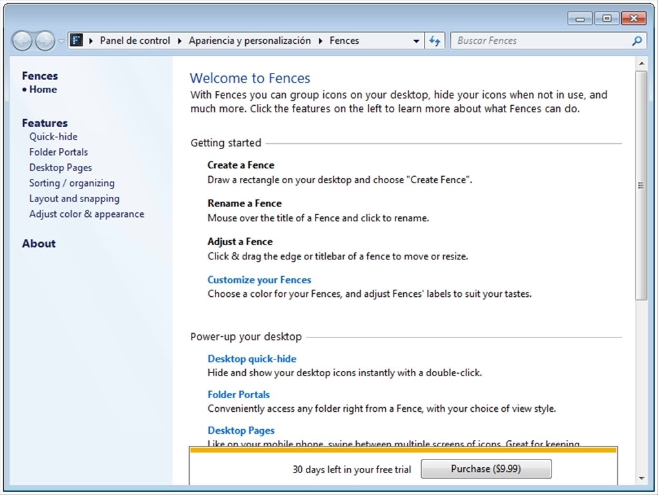This screenshot has width=658, height=495.
Task: Click the magnifying glass search icon
Action: pos(637,41)
